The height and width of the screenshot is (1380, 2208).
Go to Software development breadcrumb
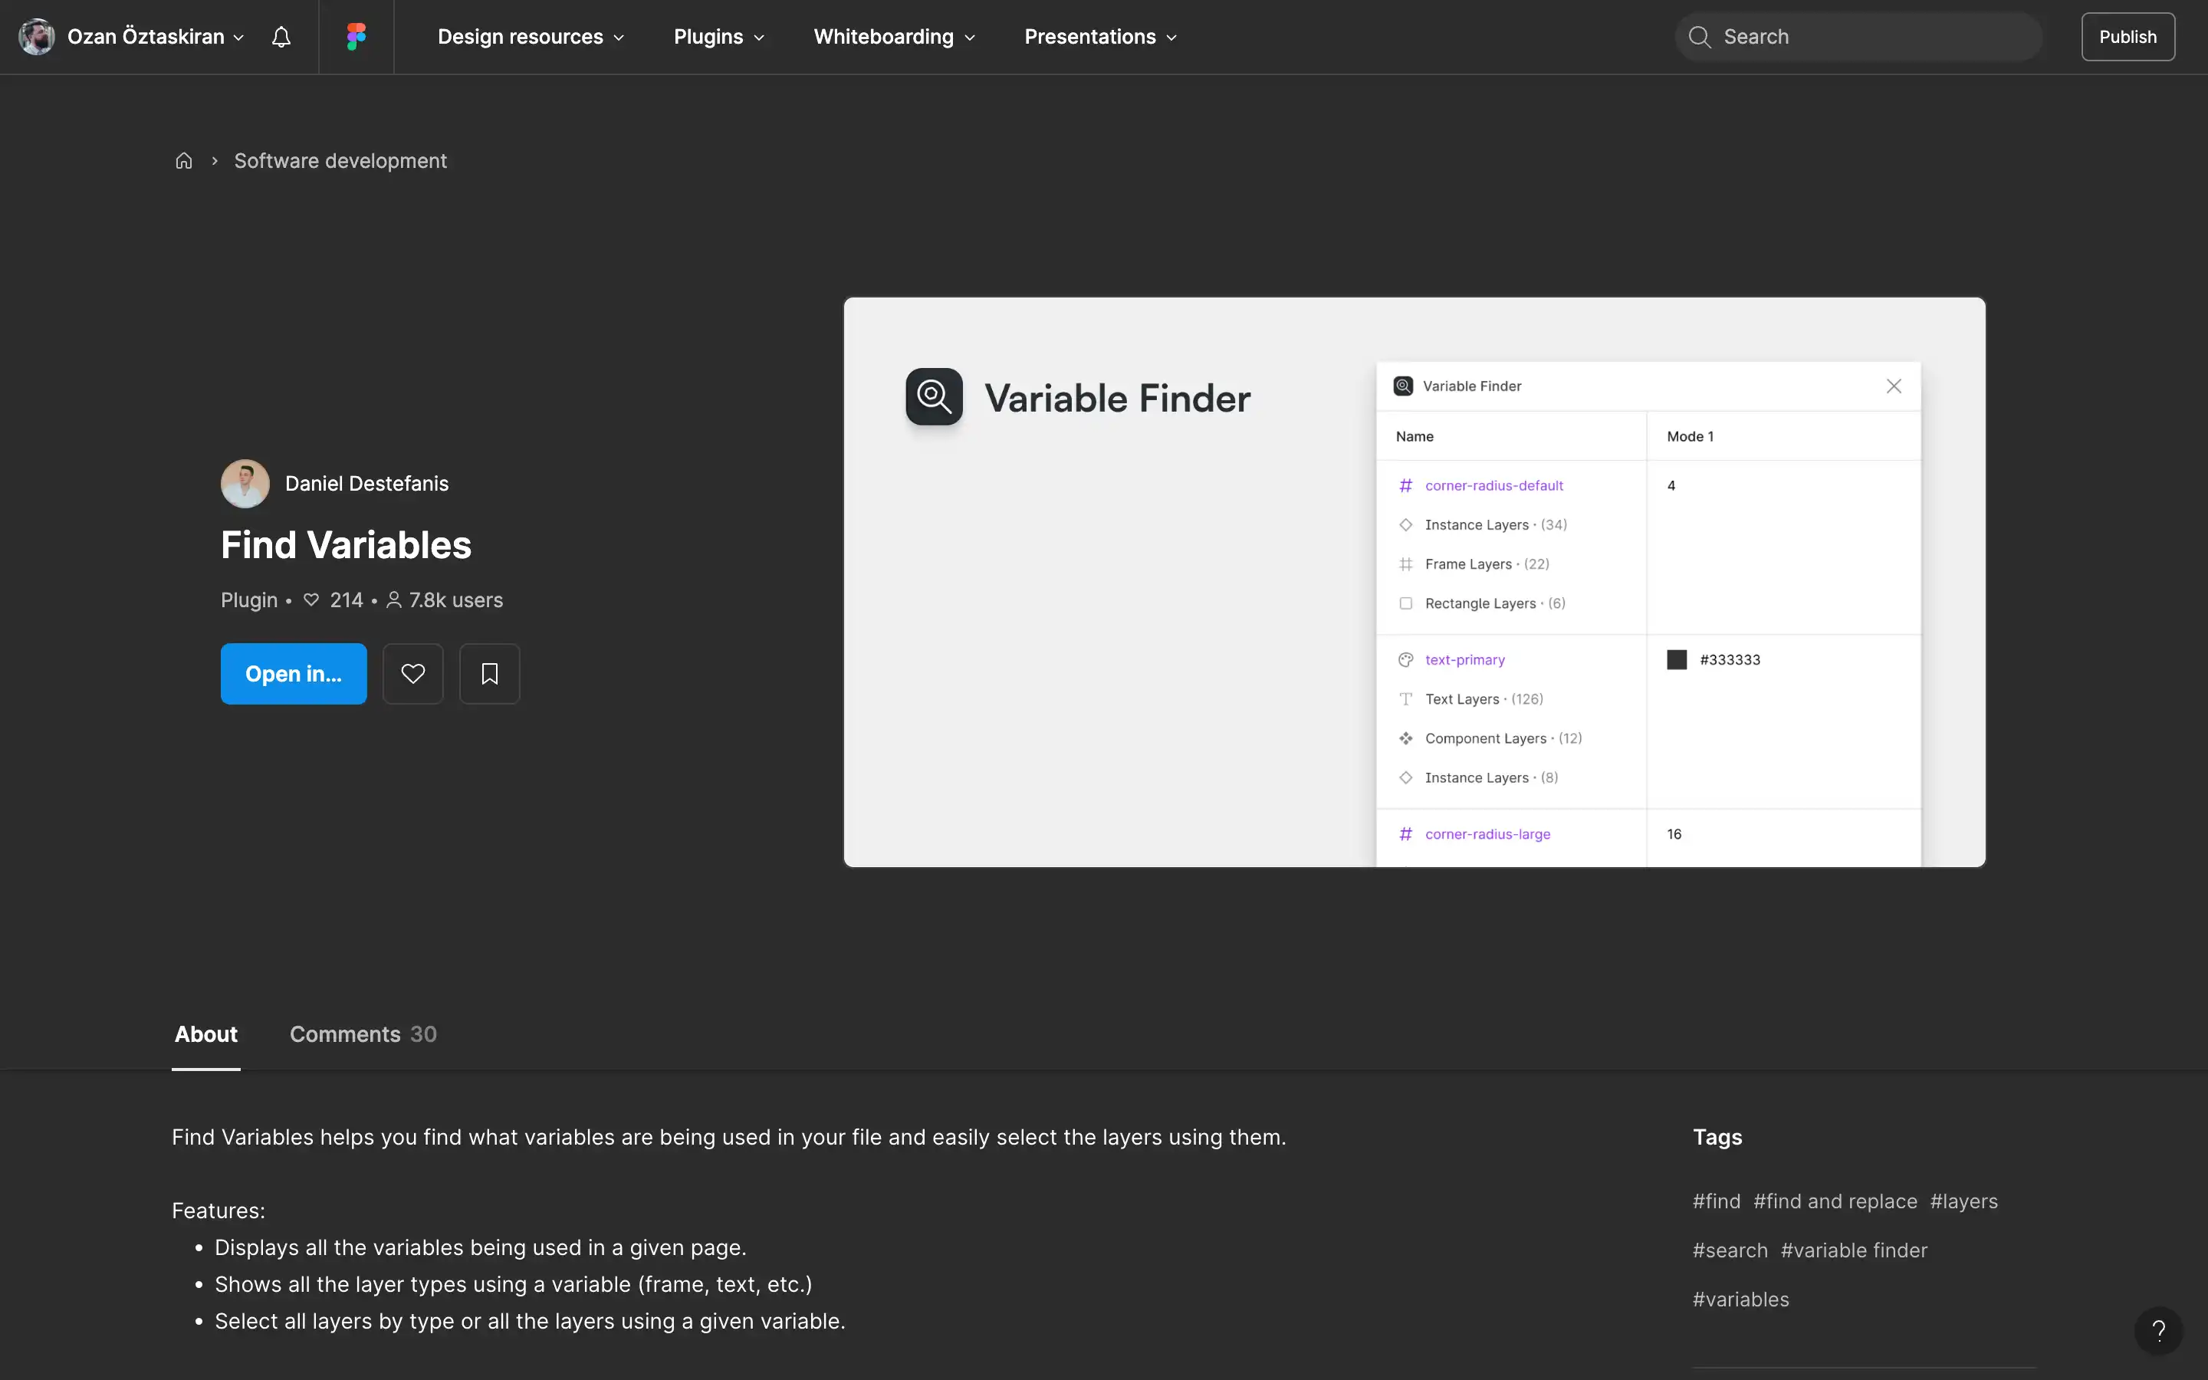coord(340,161)
